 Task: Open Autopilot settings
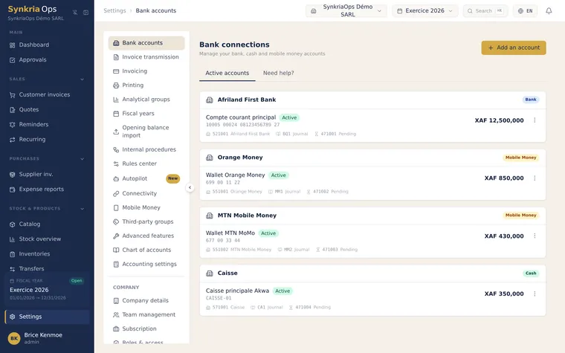pyautogui.click(x=146, y=178)
